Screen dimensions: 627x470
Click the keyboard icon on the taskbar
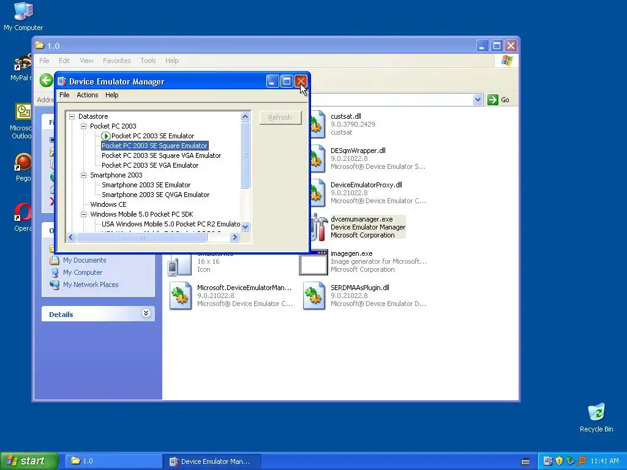click(x=525, y=461)
